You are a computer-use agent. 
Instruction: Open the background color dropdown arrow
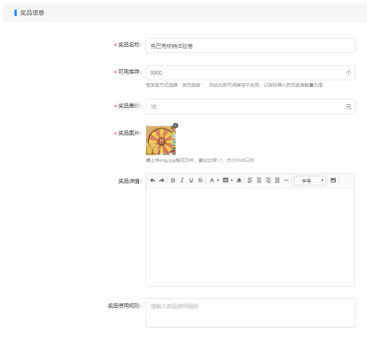[x=232, y=180]
